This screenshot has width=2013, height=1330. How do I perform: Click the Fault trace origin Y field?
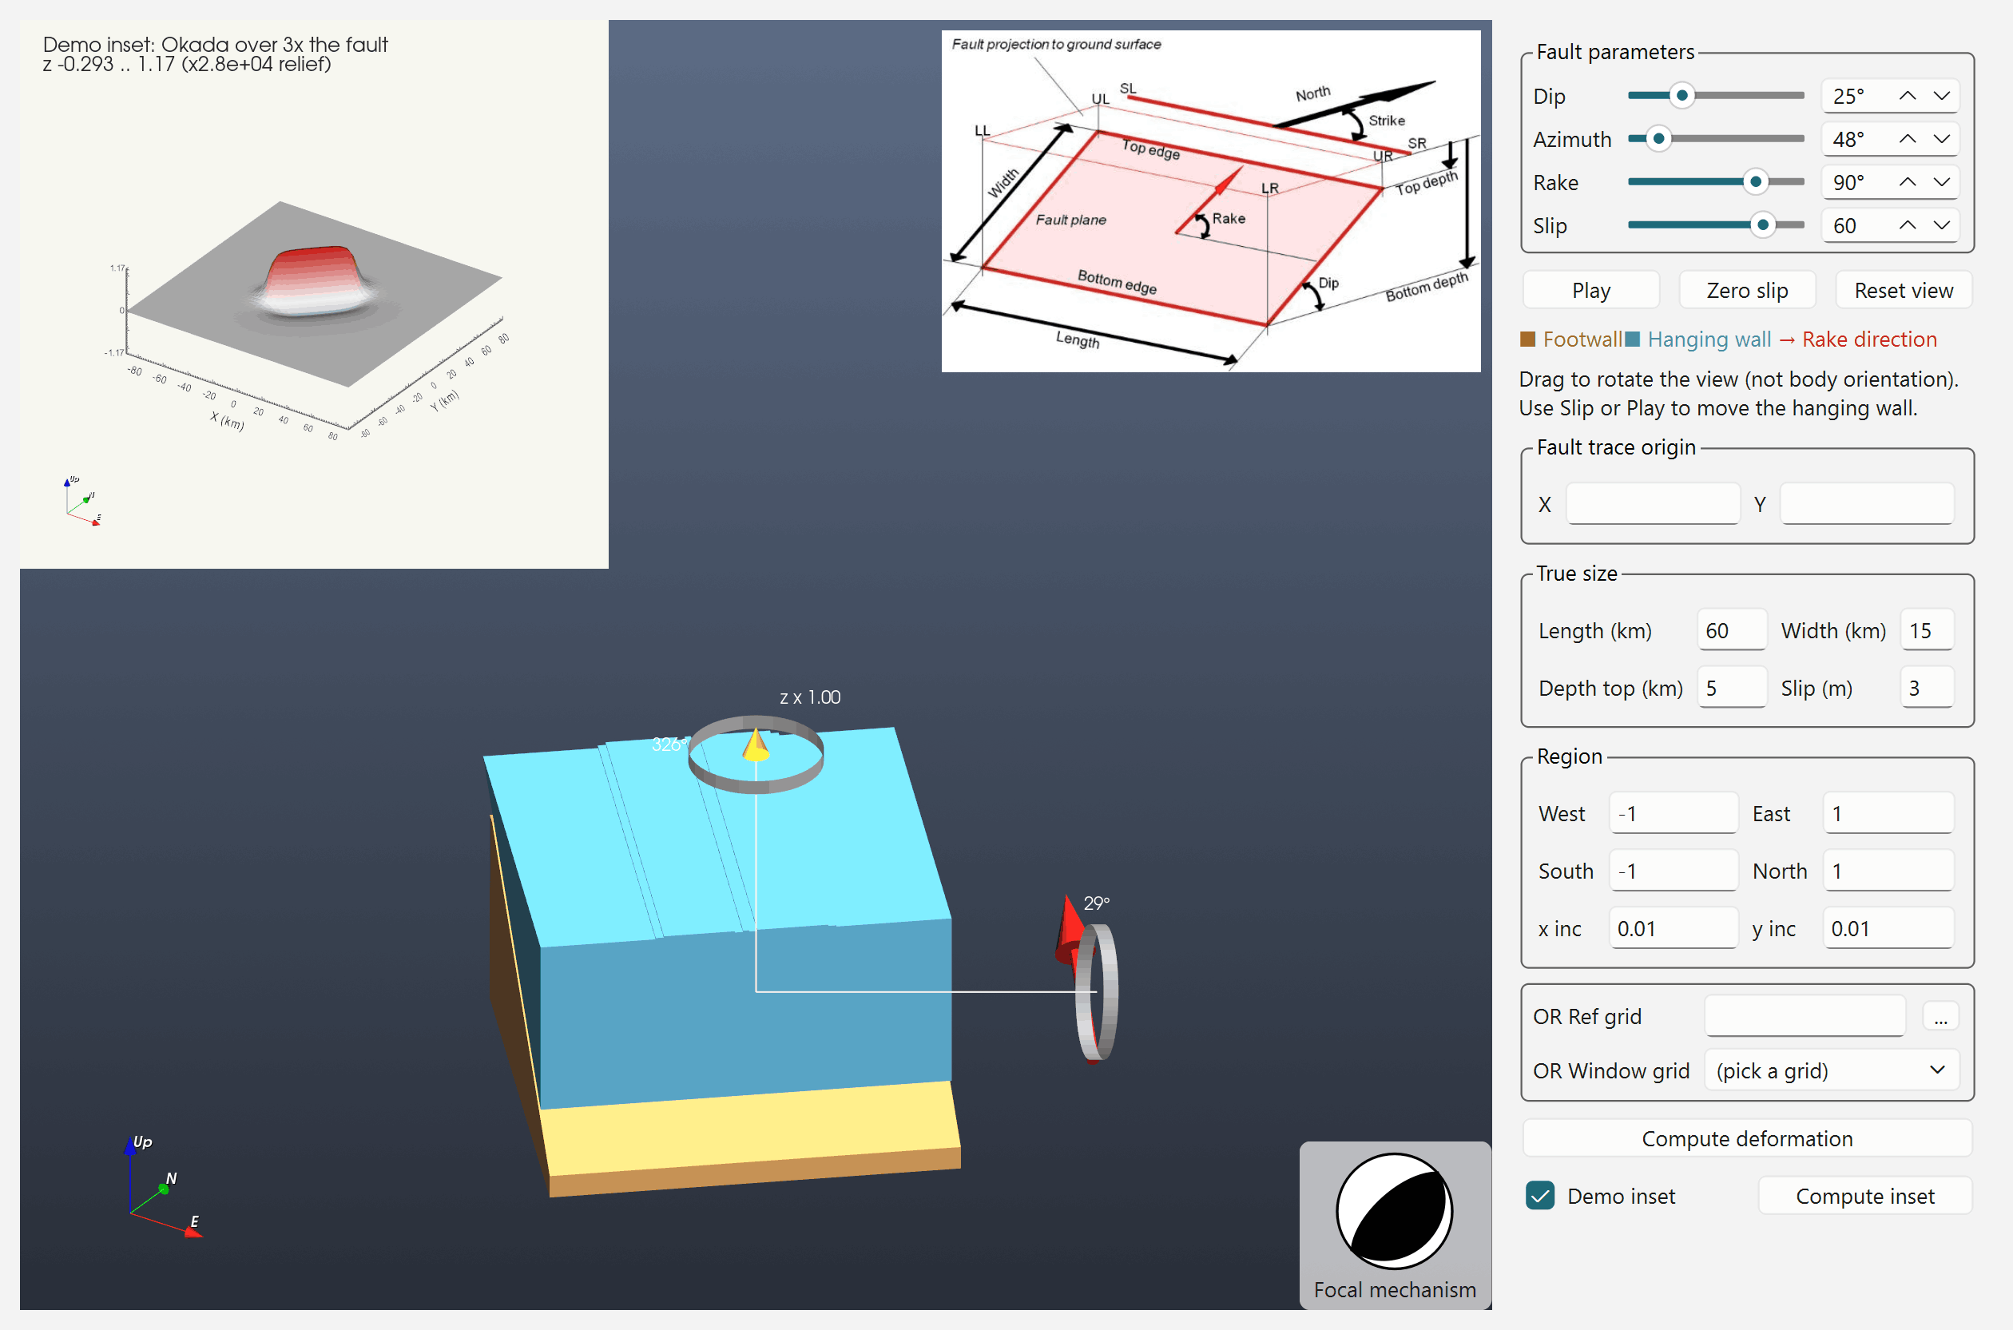click(x=1866, y=504)
